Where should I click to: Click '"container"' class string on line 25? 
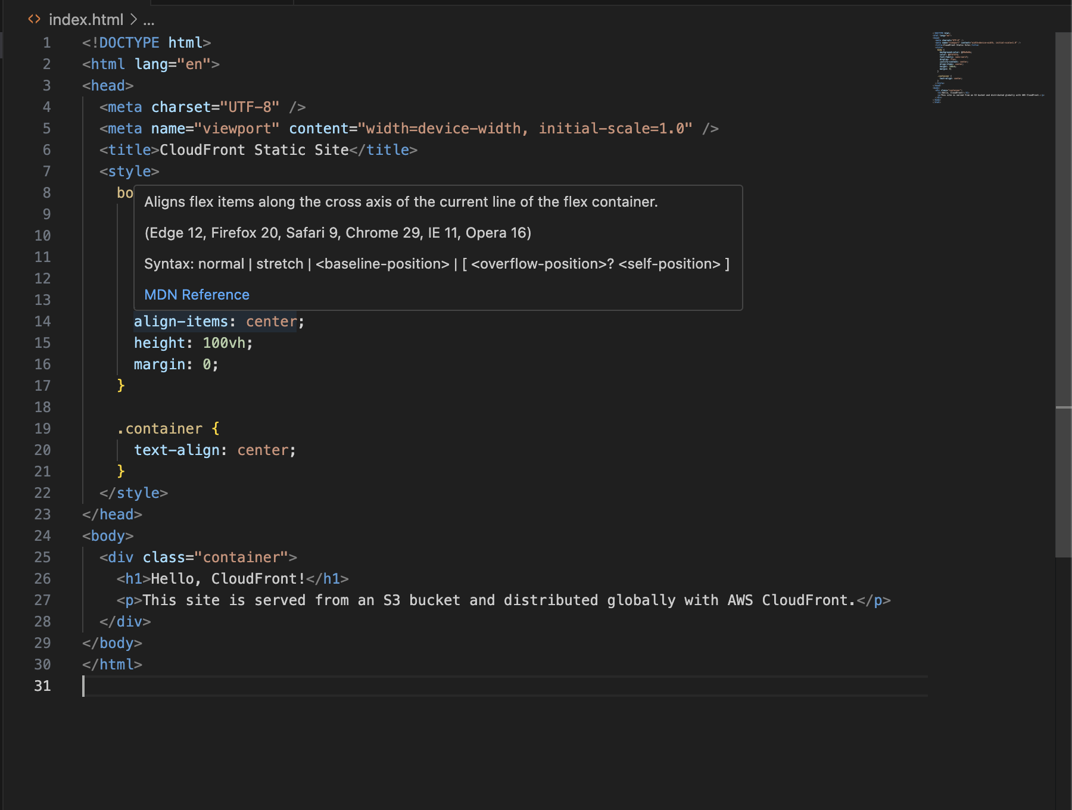(x=241, y=557)
